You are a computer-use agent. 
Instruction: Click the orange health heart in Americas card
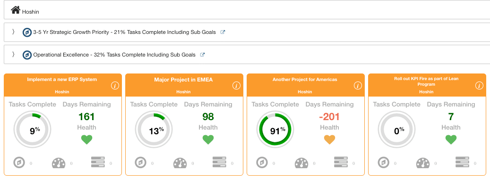click(x=329, y=139)
